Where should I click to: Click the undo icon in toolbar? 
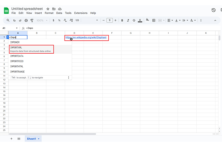(x=14, y=21)
